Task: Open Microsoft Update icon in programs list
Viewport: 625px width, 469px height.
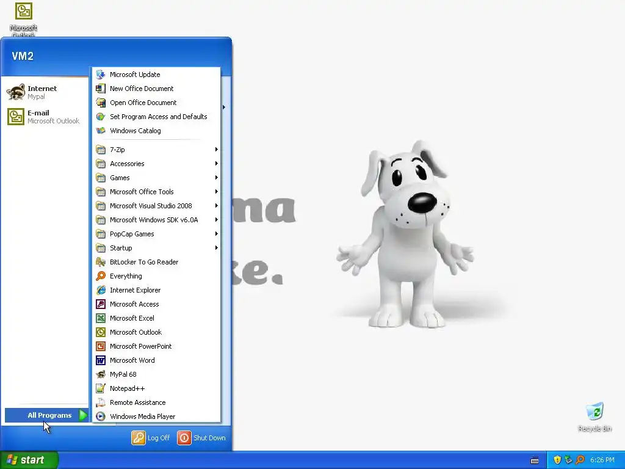Action: click(101, 75)
